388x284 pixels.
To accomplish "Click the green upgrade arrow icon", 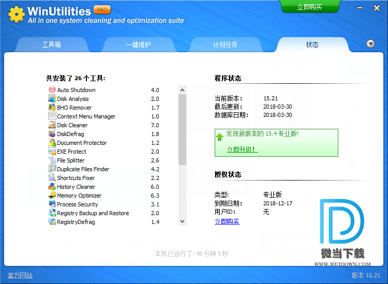I will 219,137.
